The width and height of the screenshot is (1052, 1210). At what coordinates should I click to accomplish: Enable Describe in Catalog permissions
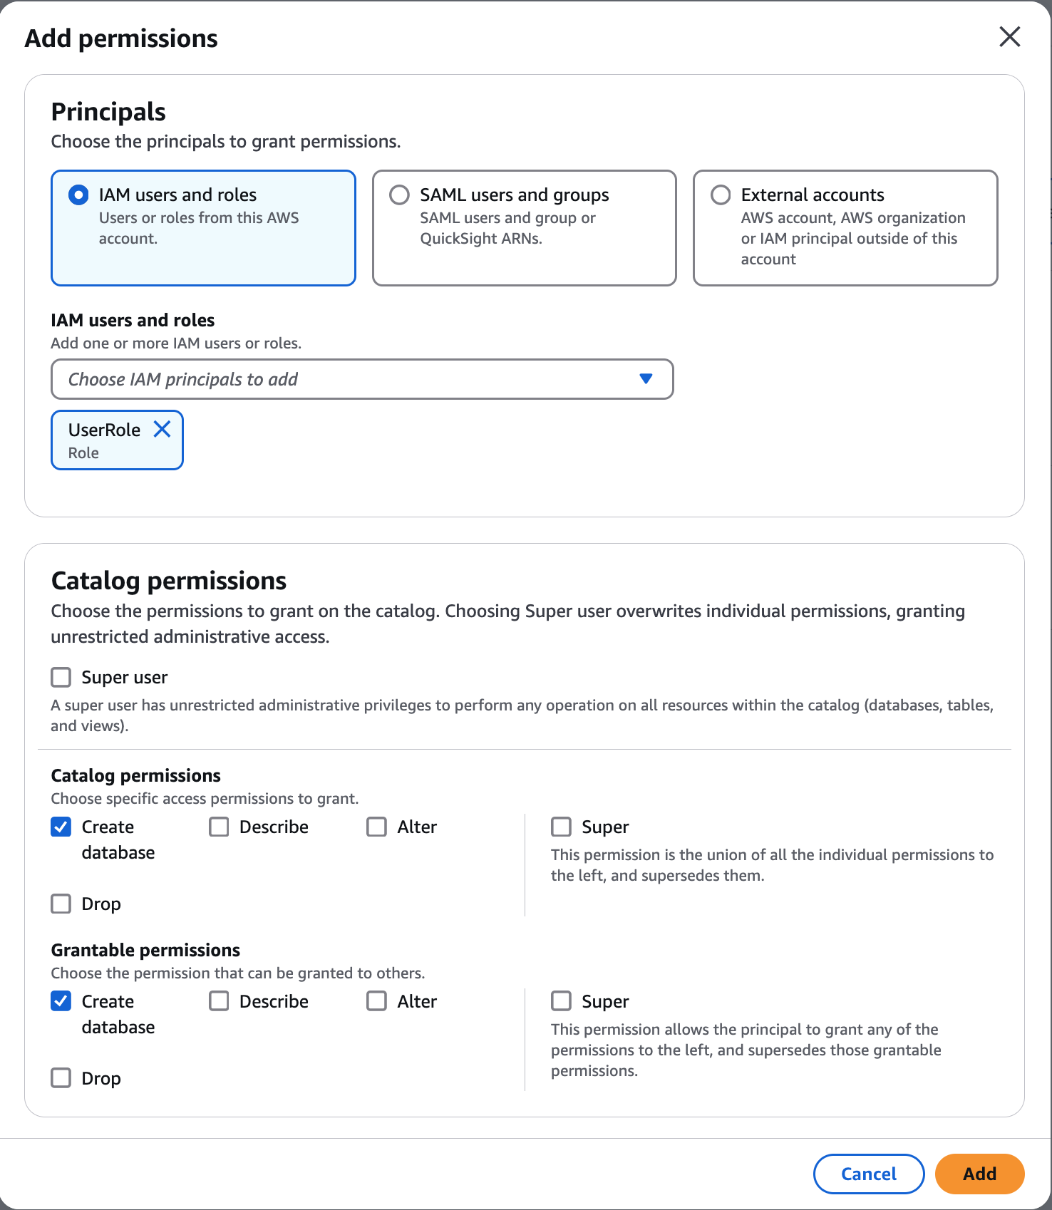[219, 827]
